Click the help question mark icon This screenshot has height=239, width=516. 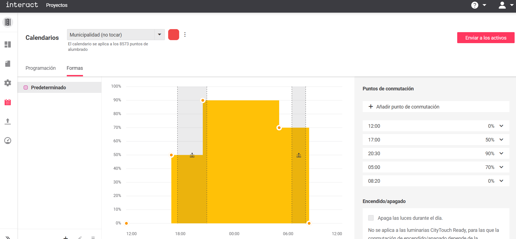(475, 5)
